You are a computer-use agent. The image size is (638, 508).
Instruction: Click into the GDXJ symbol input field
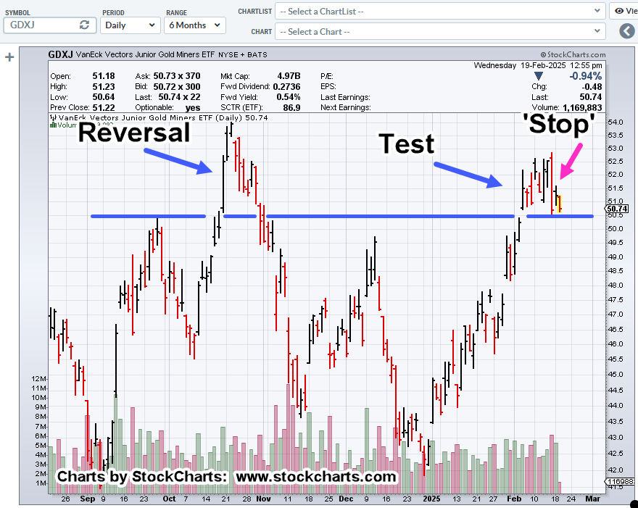[x=40, y=25]
